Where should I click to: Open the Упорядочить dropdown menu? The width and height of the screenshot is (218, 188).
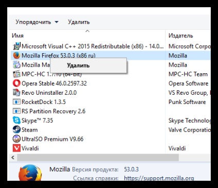37,22
